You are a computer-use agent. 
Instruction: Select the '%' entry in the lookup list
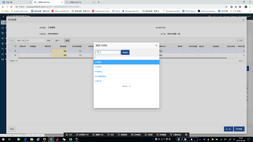[126, 58]
